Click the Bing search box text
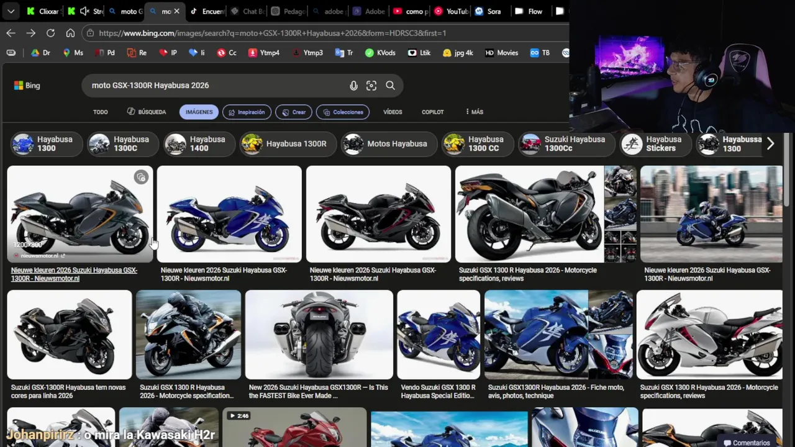Image resolution: width=795 pixels, height=447 pixels. (x=150, y=86)
